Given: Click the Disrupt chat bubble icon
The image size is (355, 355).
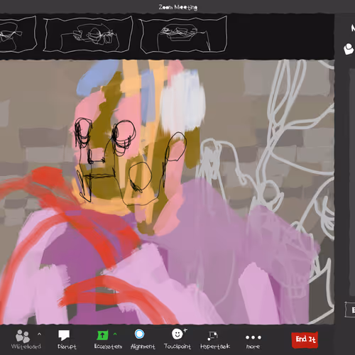Looking at the screenshot, I should (x=64, y=335).
